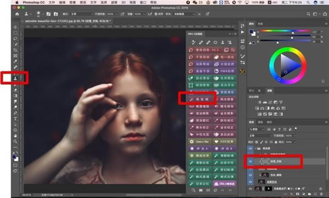329x198 pixels.
Task: Add a layer mask from the Layers panel
Action: click(298, 194)
